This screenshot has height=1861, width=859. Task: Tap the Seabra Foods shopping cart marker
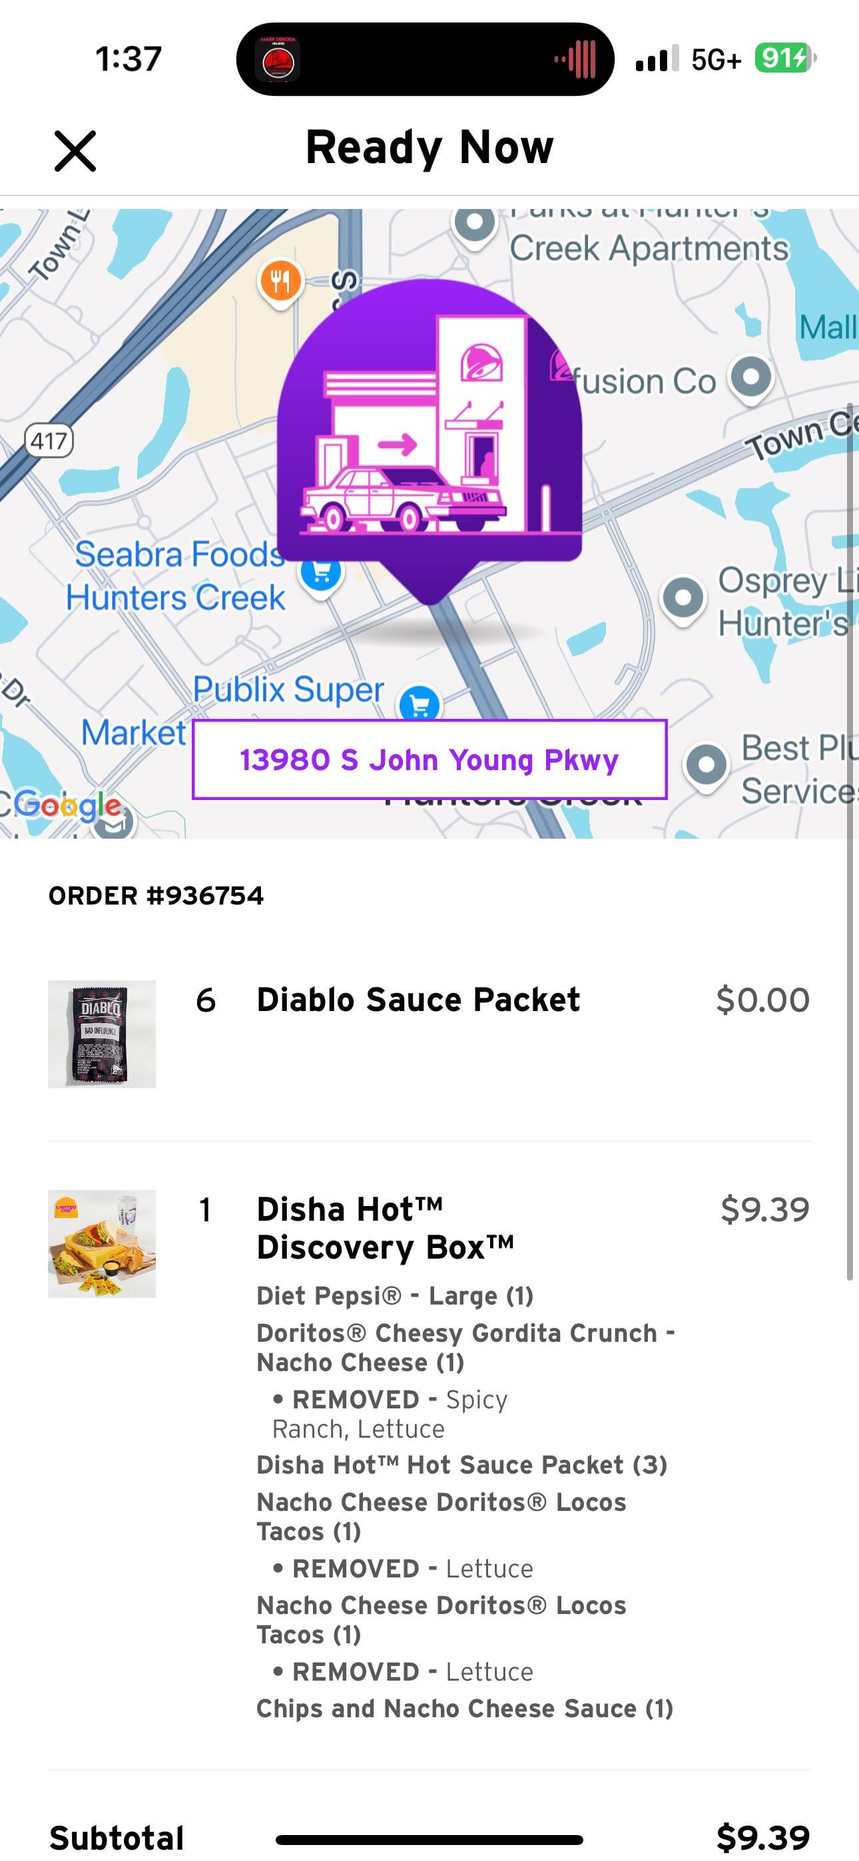tap(321, 573)
